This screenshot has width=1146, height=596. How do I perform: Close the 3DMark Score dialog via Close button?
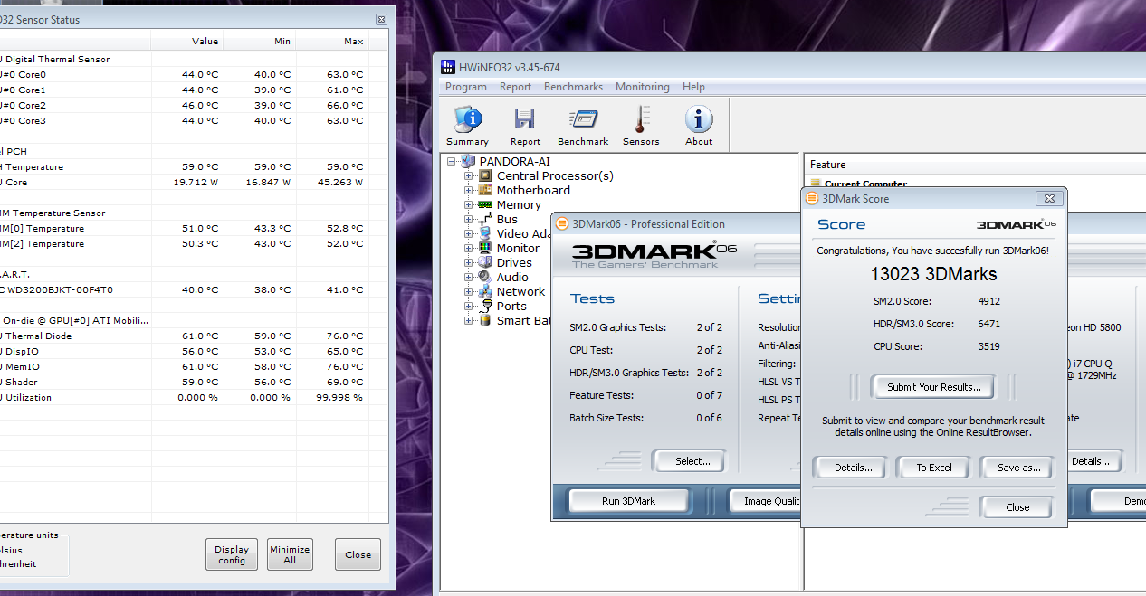click(x=1017, y=507)
